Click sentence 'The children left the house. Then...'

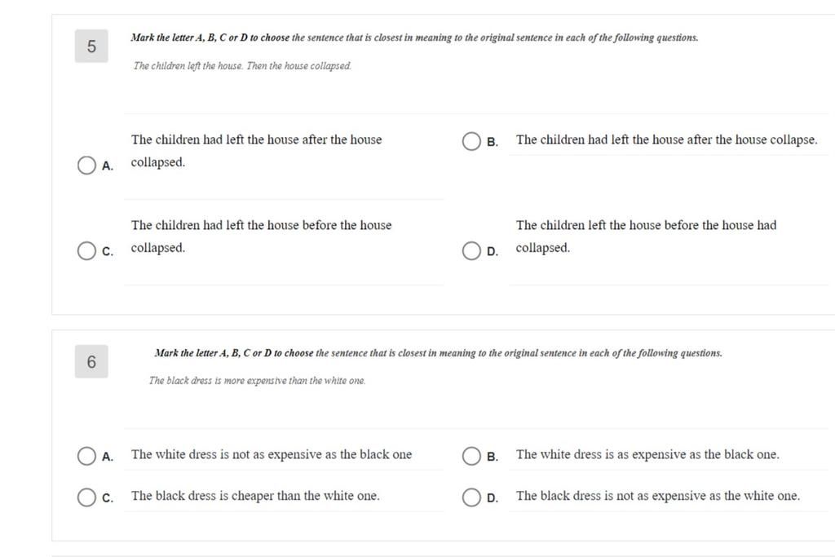[x=242, y=66]
